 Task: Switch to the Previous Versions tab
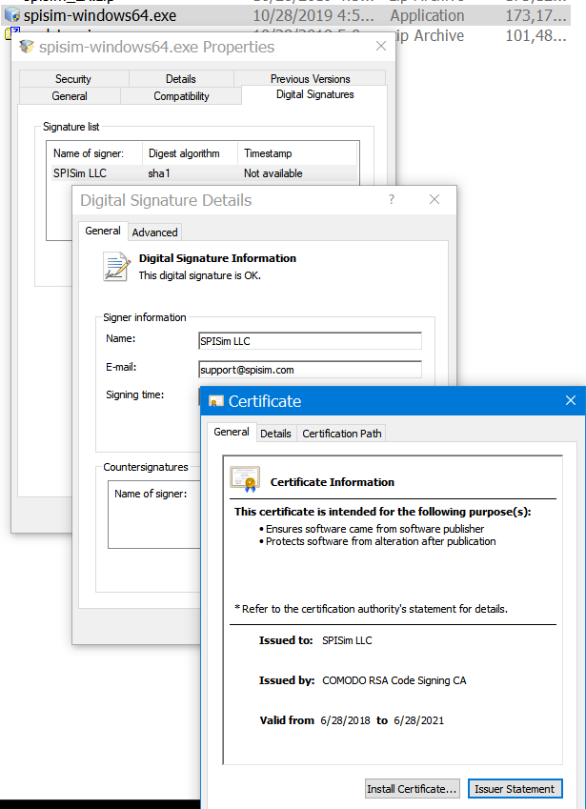pyautogui.click(x=310, y=79)
